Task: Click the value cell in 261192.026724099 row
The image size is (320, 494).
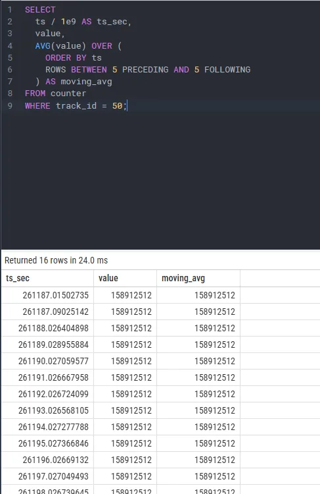Action: point(125,394)
